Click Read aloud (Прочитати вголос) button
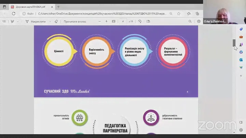Image resolution: width=246 pixels, height=138 pixels. [75, 21]
